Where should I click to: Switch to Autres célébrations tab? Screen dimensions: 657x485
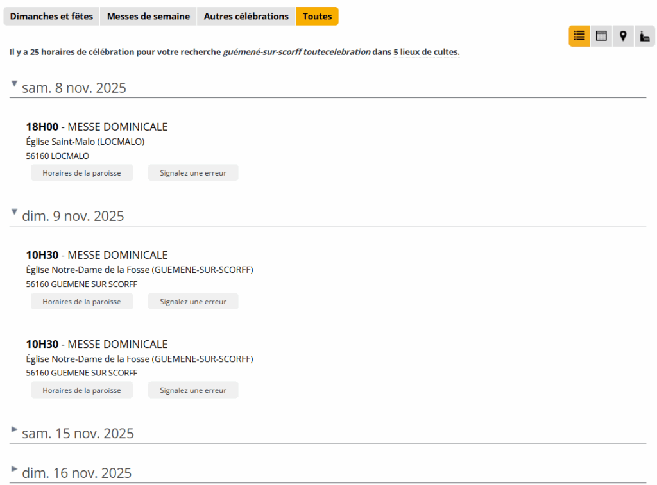[x=246, y=17]
